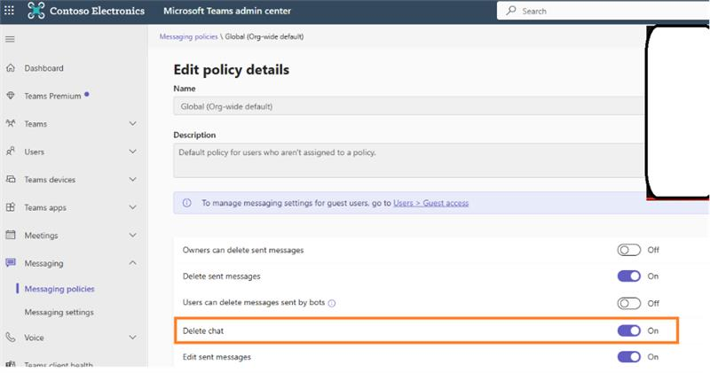This screenshot has height=373, width=710.
Task: Open Dashboard in the sidebar
Action: pos(43,68)
